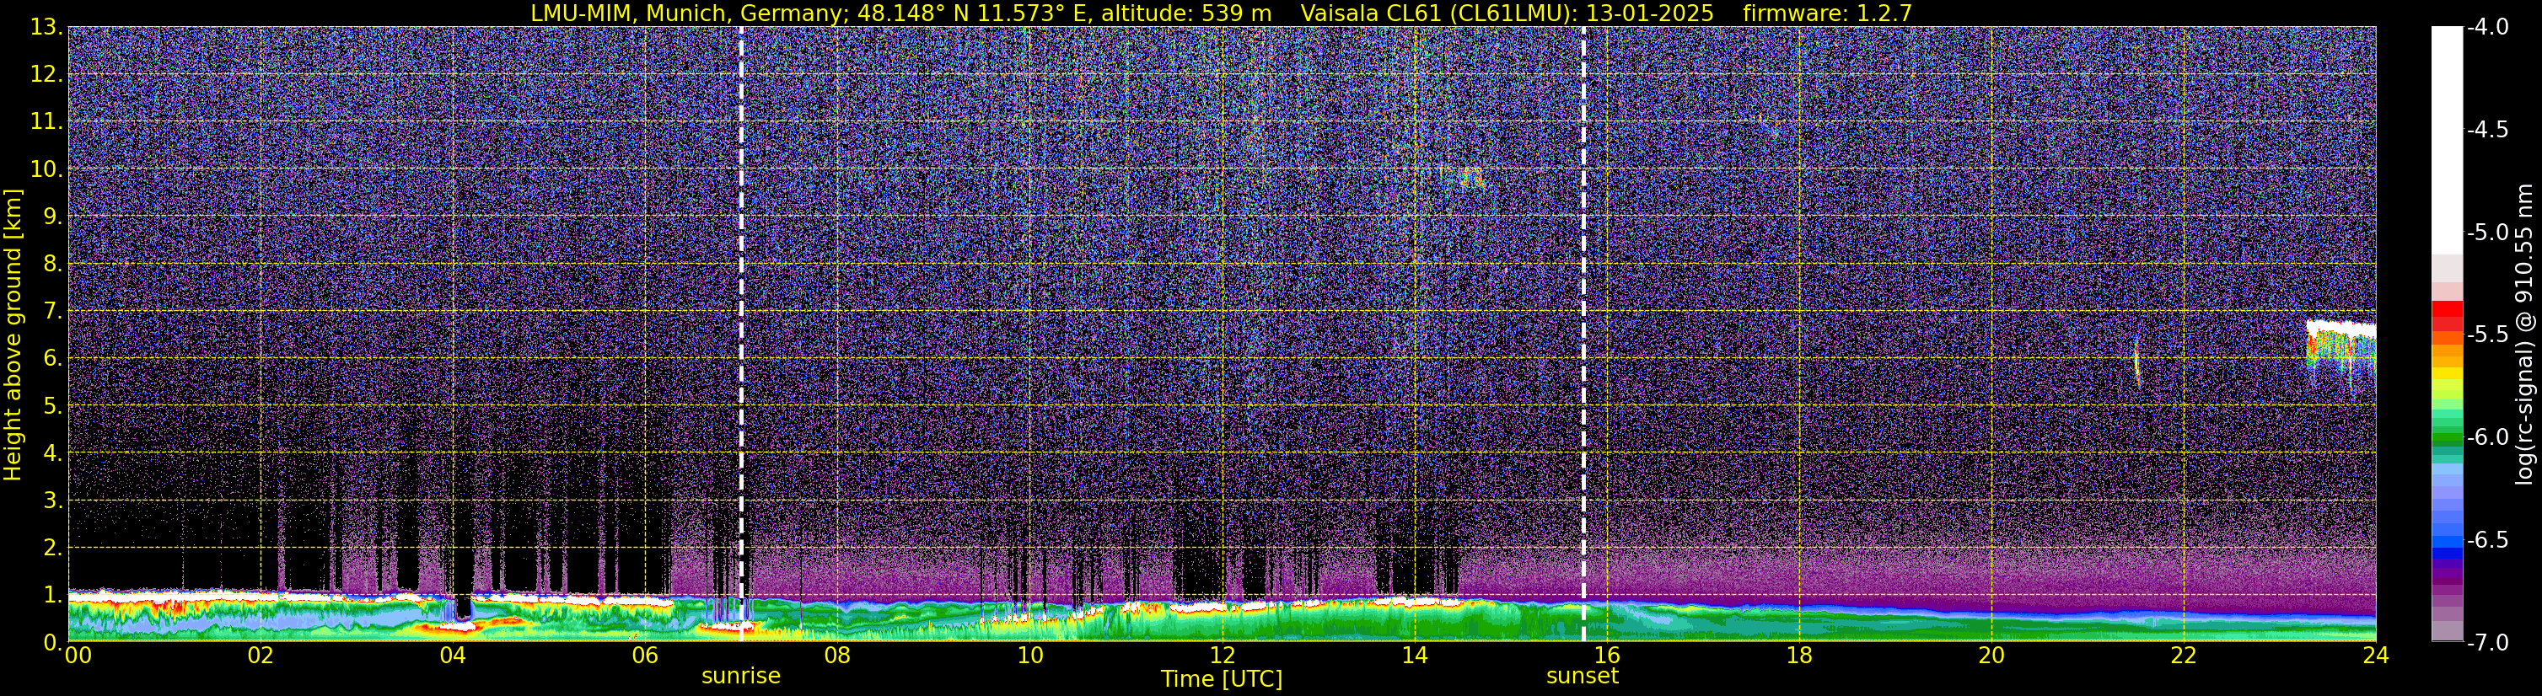Click the '02' time axis tick label

coord(260,655)
